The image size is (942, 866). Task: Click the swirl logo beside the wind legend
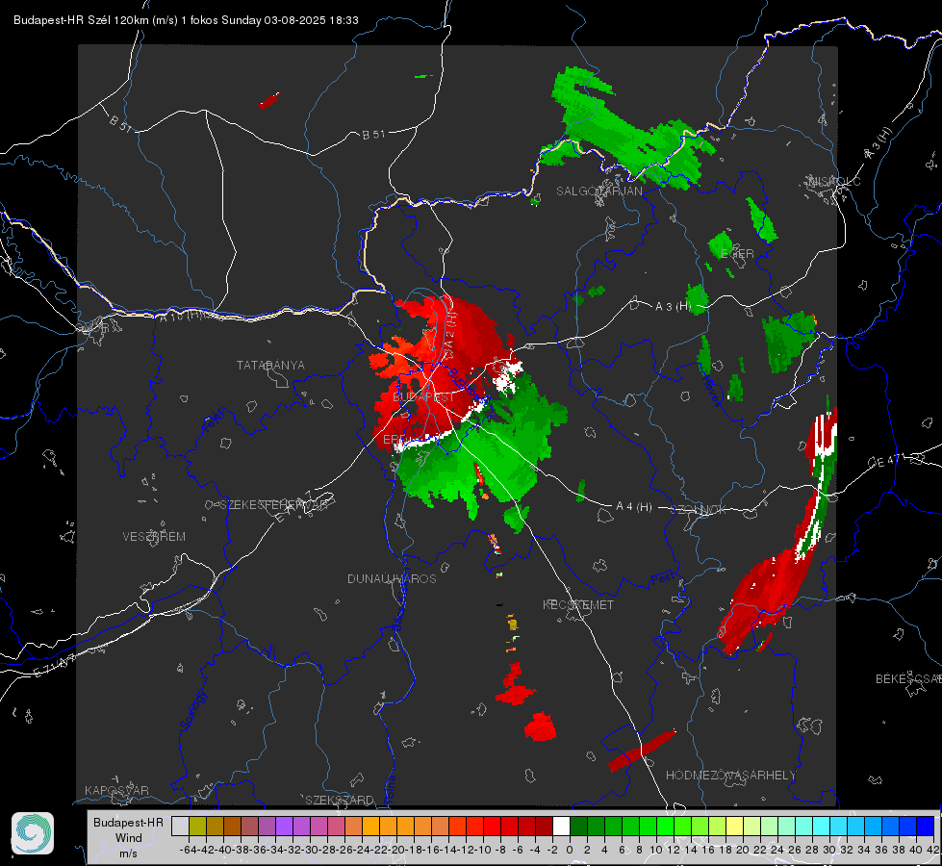click(33, 833)
